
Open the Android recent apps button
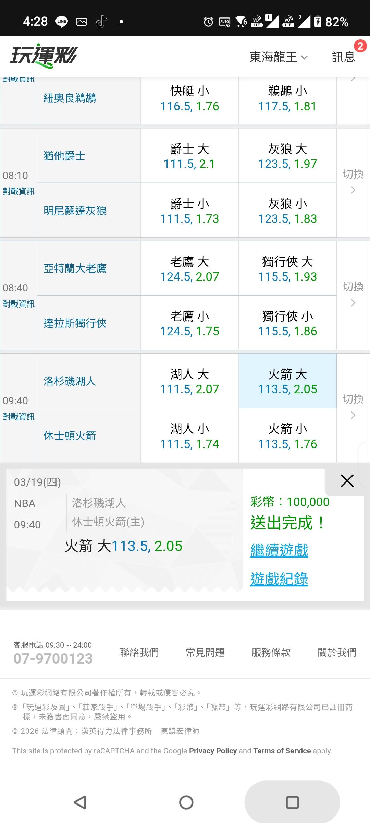pyautogui.click(x=292, y=802)
